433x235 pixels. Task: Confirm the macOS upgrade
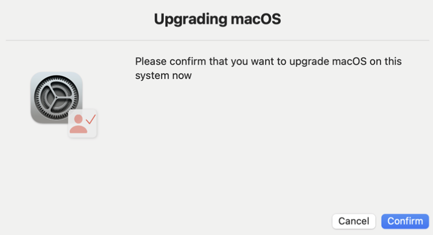point(405,221)
